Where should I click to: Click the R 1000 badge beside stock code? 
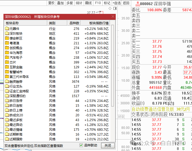click(x=138, y=4)
